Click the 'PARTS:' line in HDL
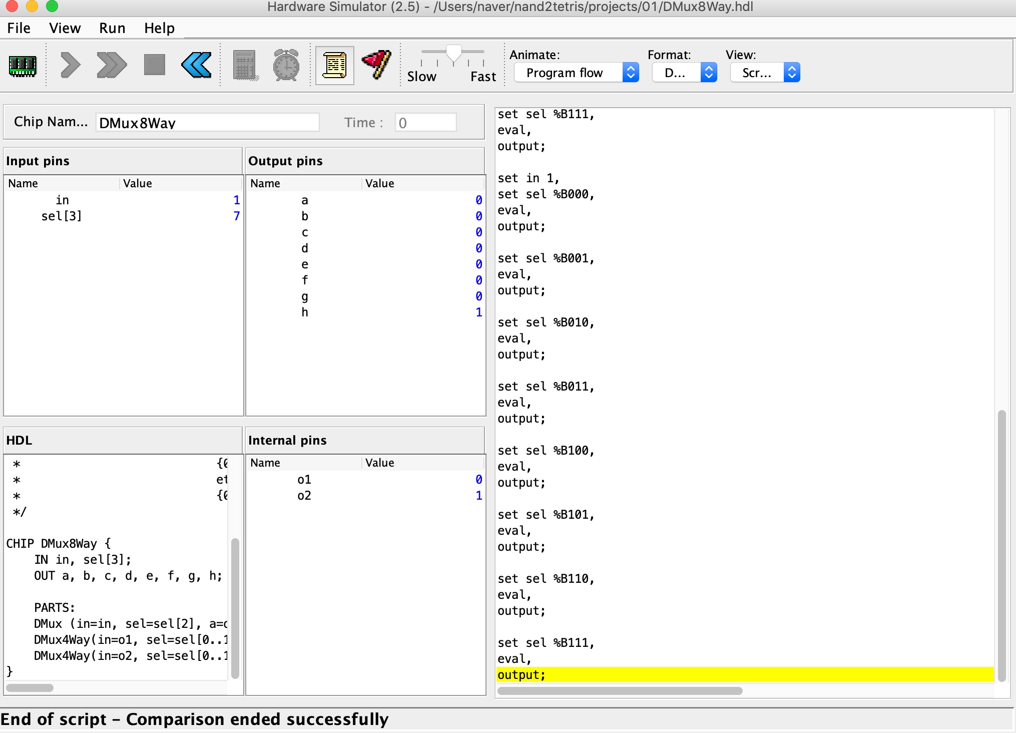The width and height of the screenshot is (1016, 733). pyautogui.click(x=55, y=608)
